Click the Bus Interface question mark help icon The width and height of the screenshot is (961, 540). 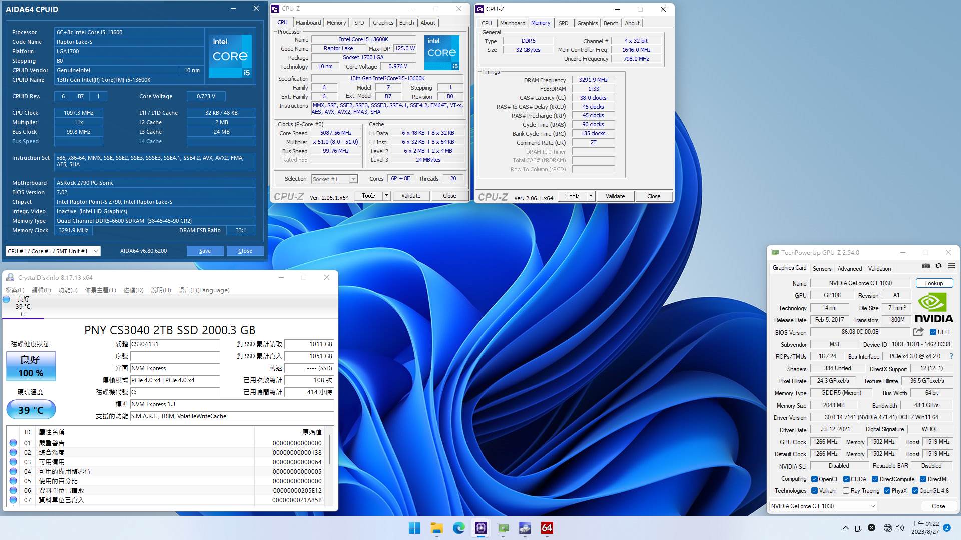pyautogui.click(x=951, y=356)
